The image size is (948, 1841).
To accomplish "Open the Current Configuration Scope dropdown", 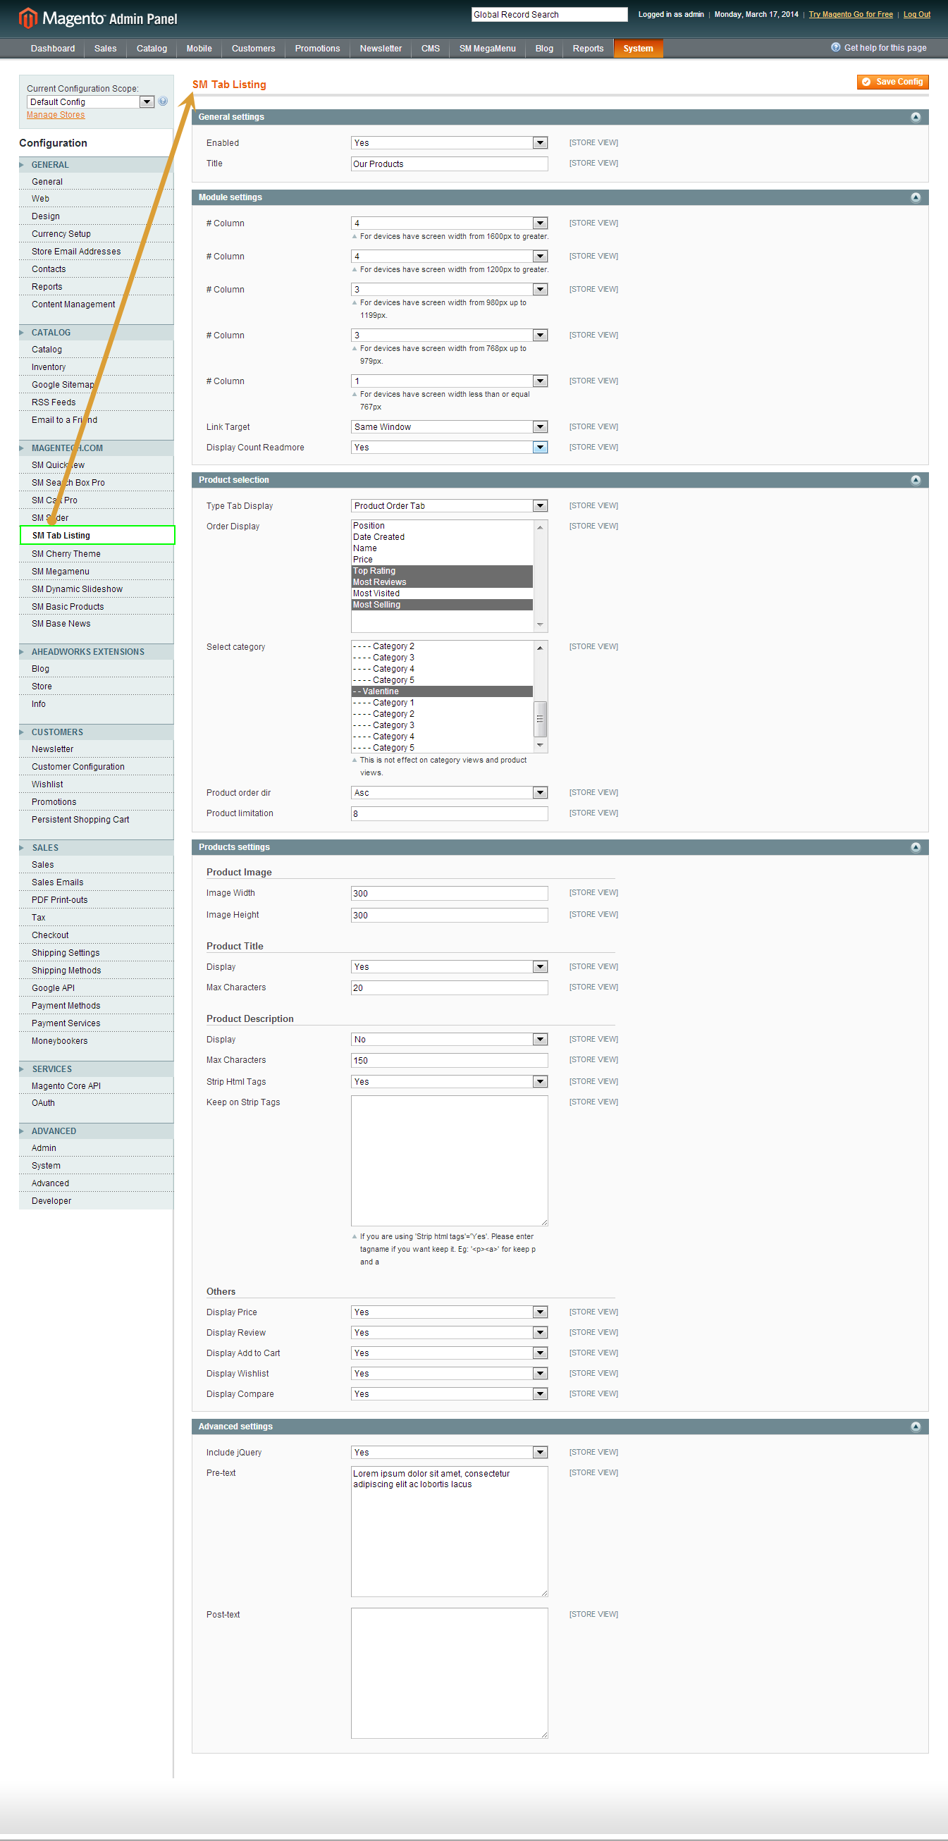I will pos(90,102).
